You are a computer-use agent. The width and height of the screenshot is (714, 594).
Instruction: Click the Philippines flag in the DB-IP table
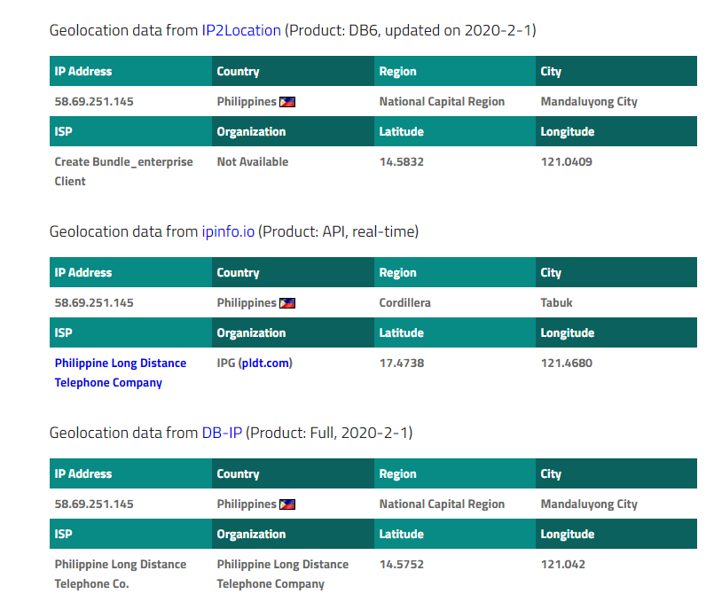tap(287, 504)
